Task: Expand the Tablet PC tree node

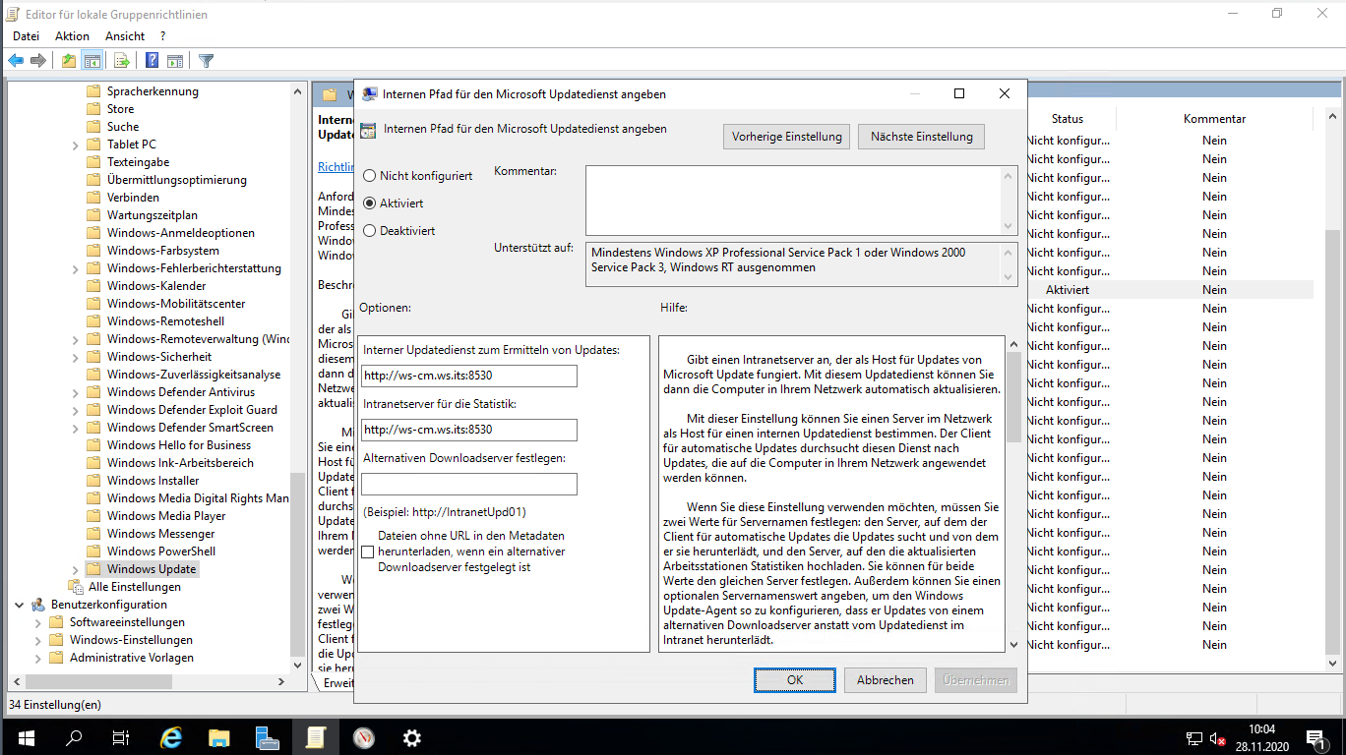Action: tap(76, 145)
